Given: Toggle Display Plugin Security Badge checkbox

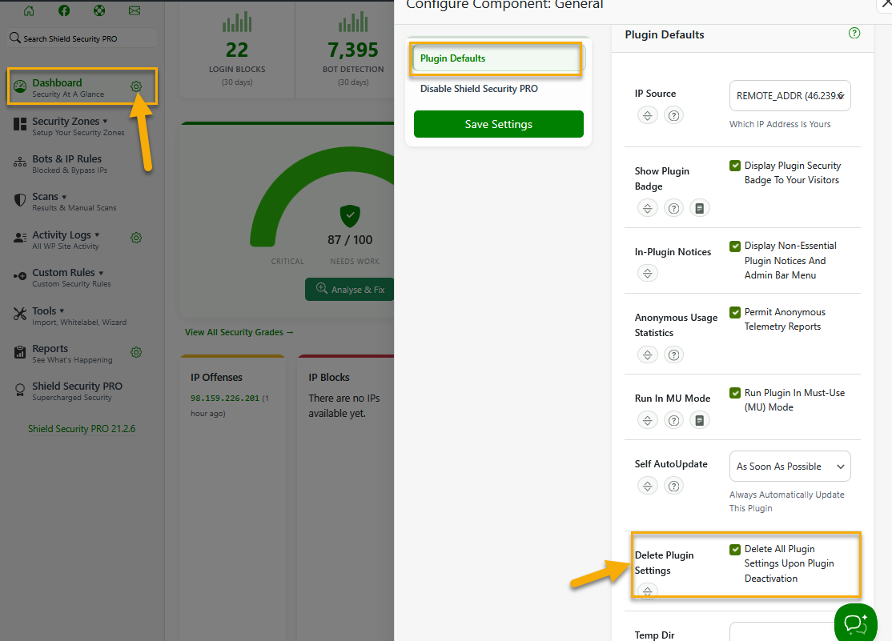Looking at the screenshot, I should [735, 166].
